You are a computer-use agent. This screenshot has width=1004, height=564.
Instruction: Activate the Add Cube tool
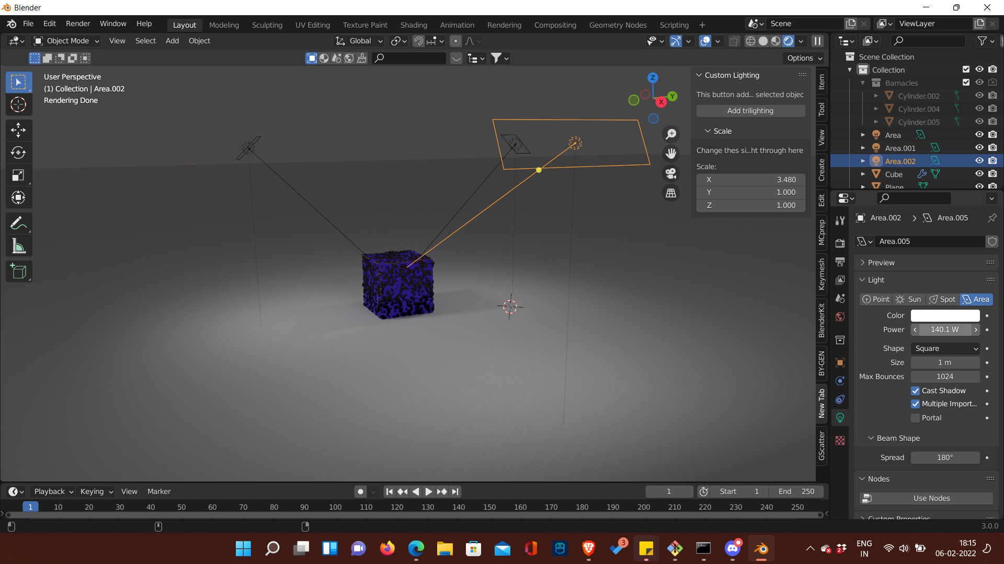pos(18,272)
